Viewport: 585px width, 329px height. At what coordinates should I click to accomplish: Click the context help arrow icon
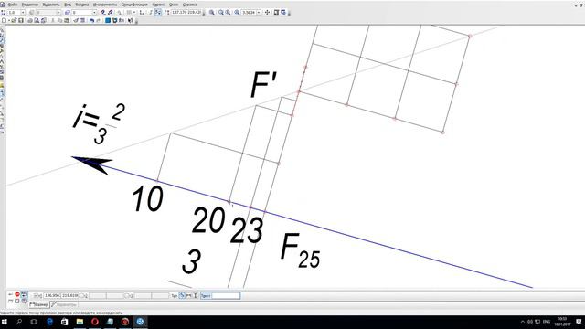click(131, 20)
